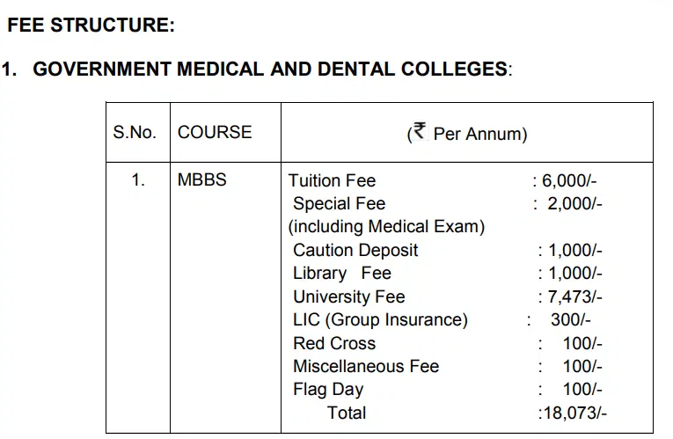Image resolution: width=673 pixels, height=439 pixels.
Task: Click the 18,073/- total amount
Action: [x=573, y=413]
